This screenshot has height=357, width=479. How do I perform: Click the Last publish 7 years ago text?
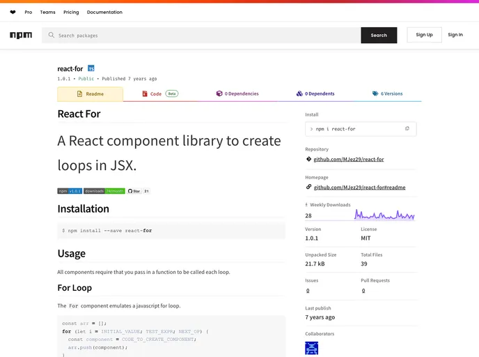pos(320,317)
